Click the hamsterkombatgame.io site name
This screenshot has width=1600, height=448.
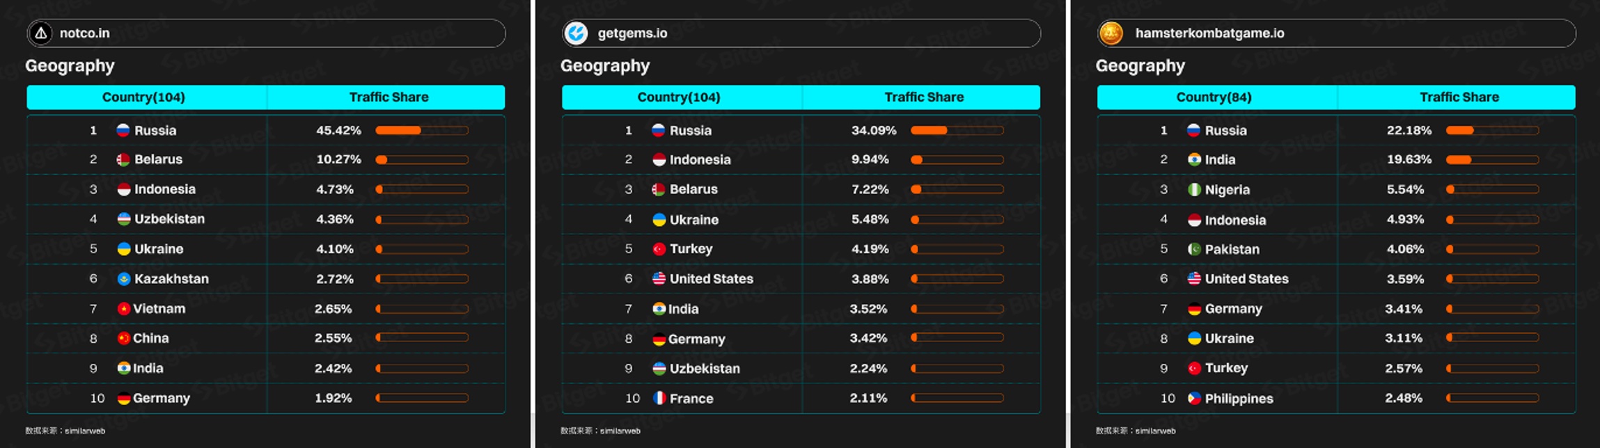coord(1209,33)
